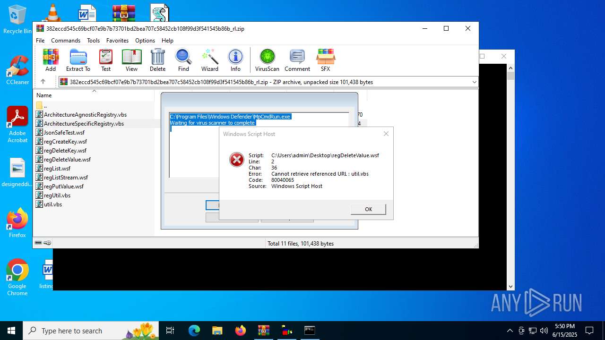This screenshot has width=605, height=340.
Task: Click the Test archive icon
Action: (x=106, y=60)
